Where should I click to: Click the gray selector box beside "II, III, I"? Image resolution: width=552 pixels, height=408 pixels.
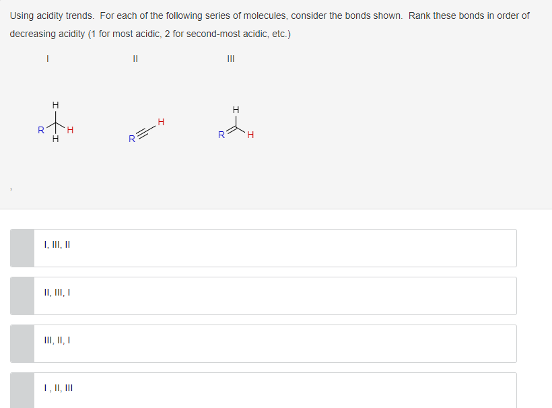[21, 296]
